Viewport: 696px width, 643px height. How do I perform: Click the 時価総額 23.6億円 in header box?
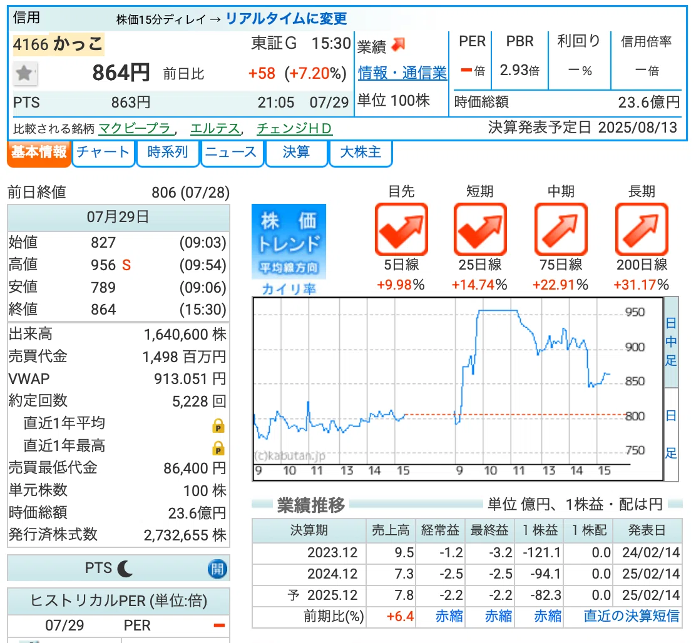tap(567, 103)
